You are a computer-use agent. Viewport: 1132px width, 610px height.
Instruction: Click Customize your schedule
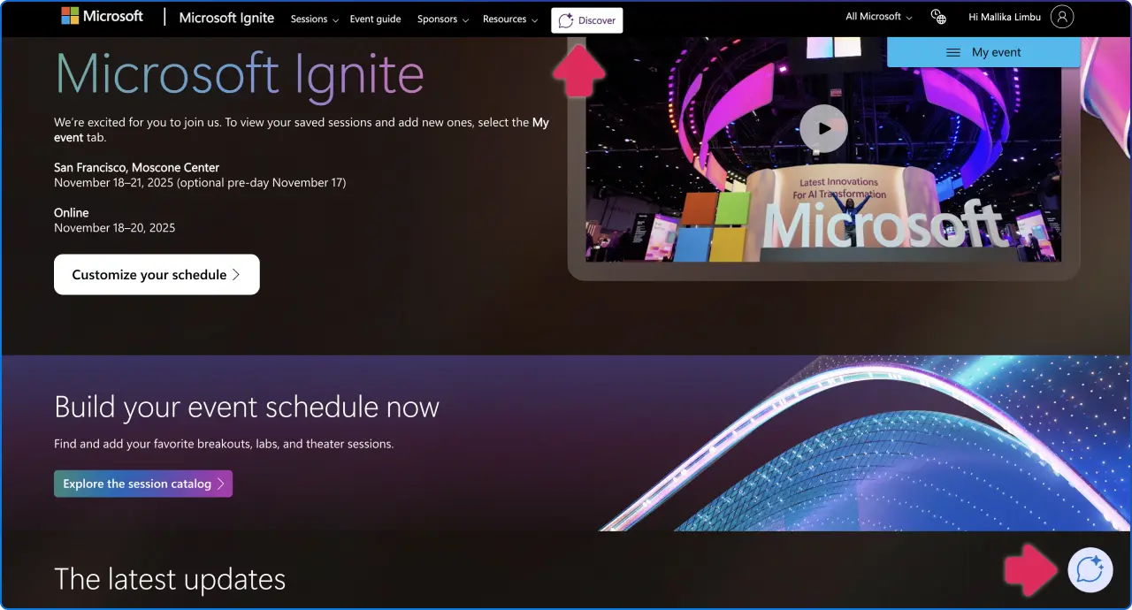click(157, 274)
